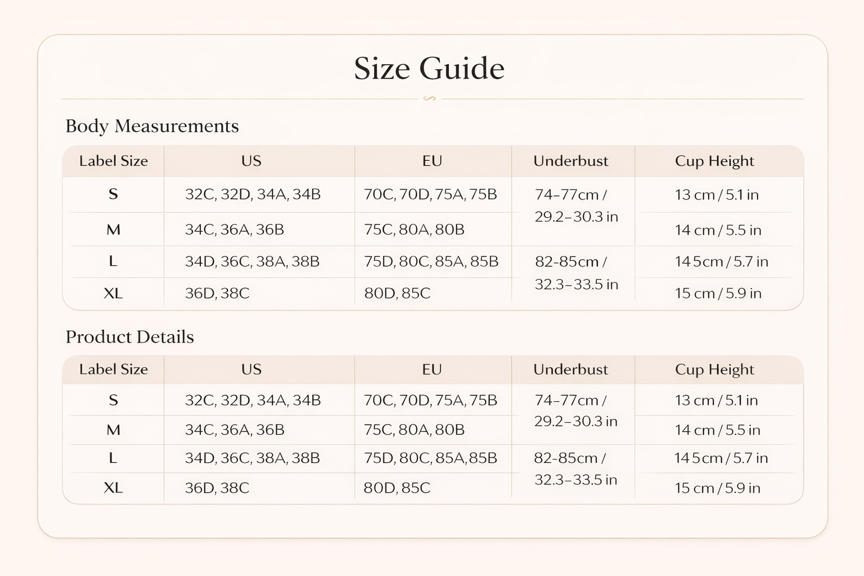Image resolution: width=864 pixels, height=576 pixels.
Task: Select the Body Measurements section heading
Action: pyautogui.click(x=152, y=126)
